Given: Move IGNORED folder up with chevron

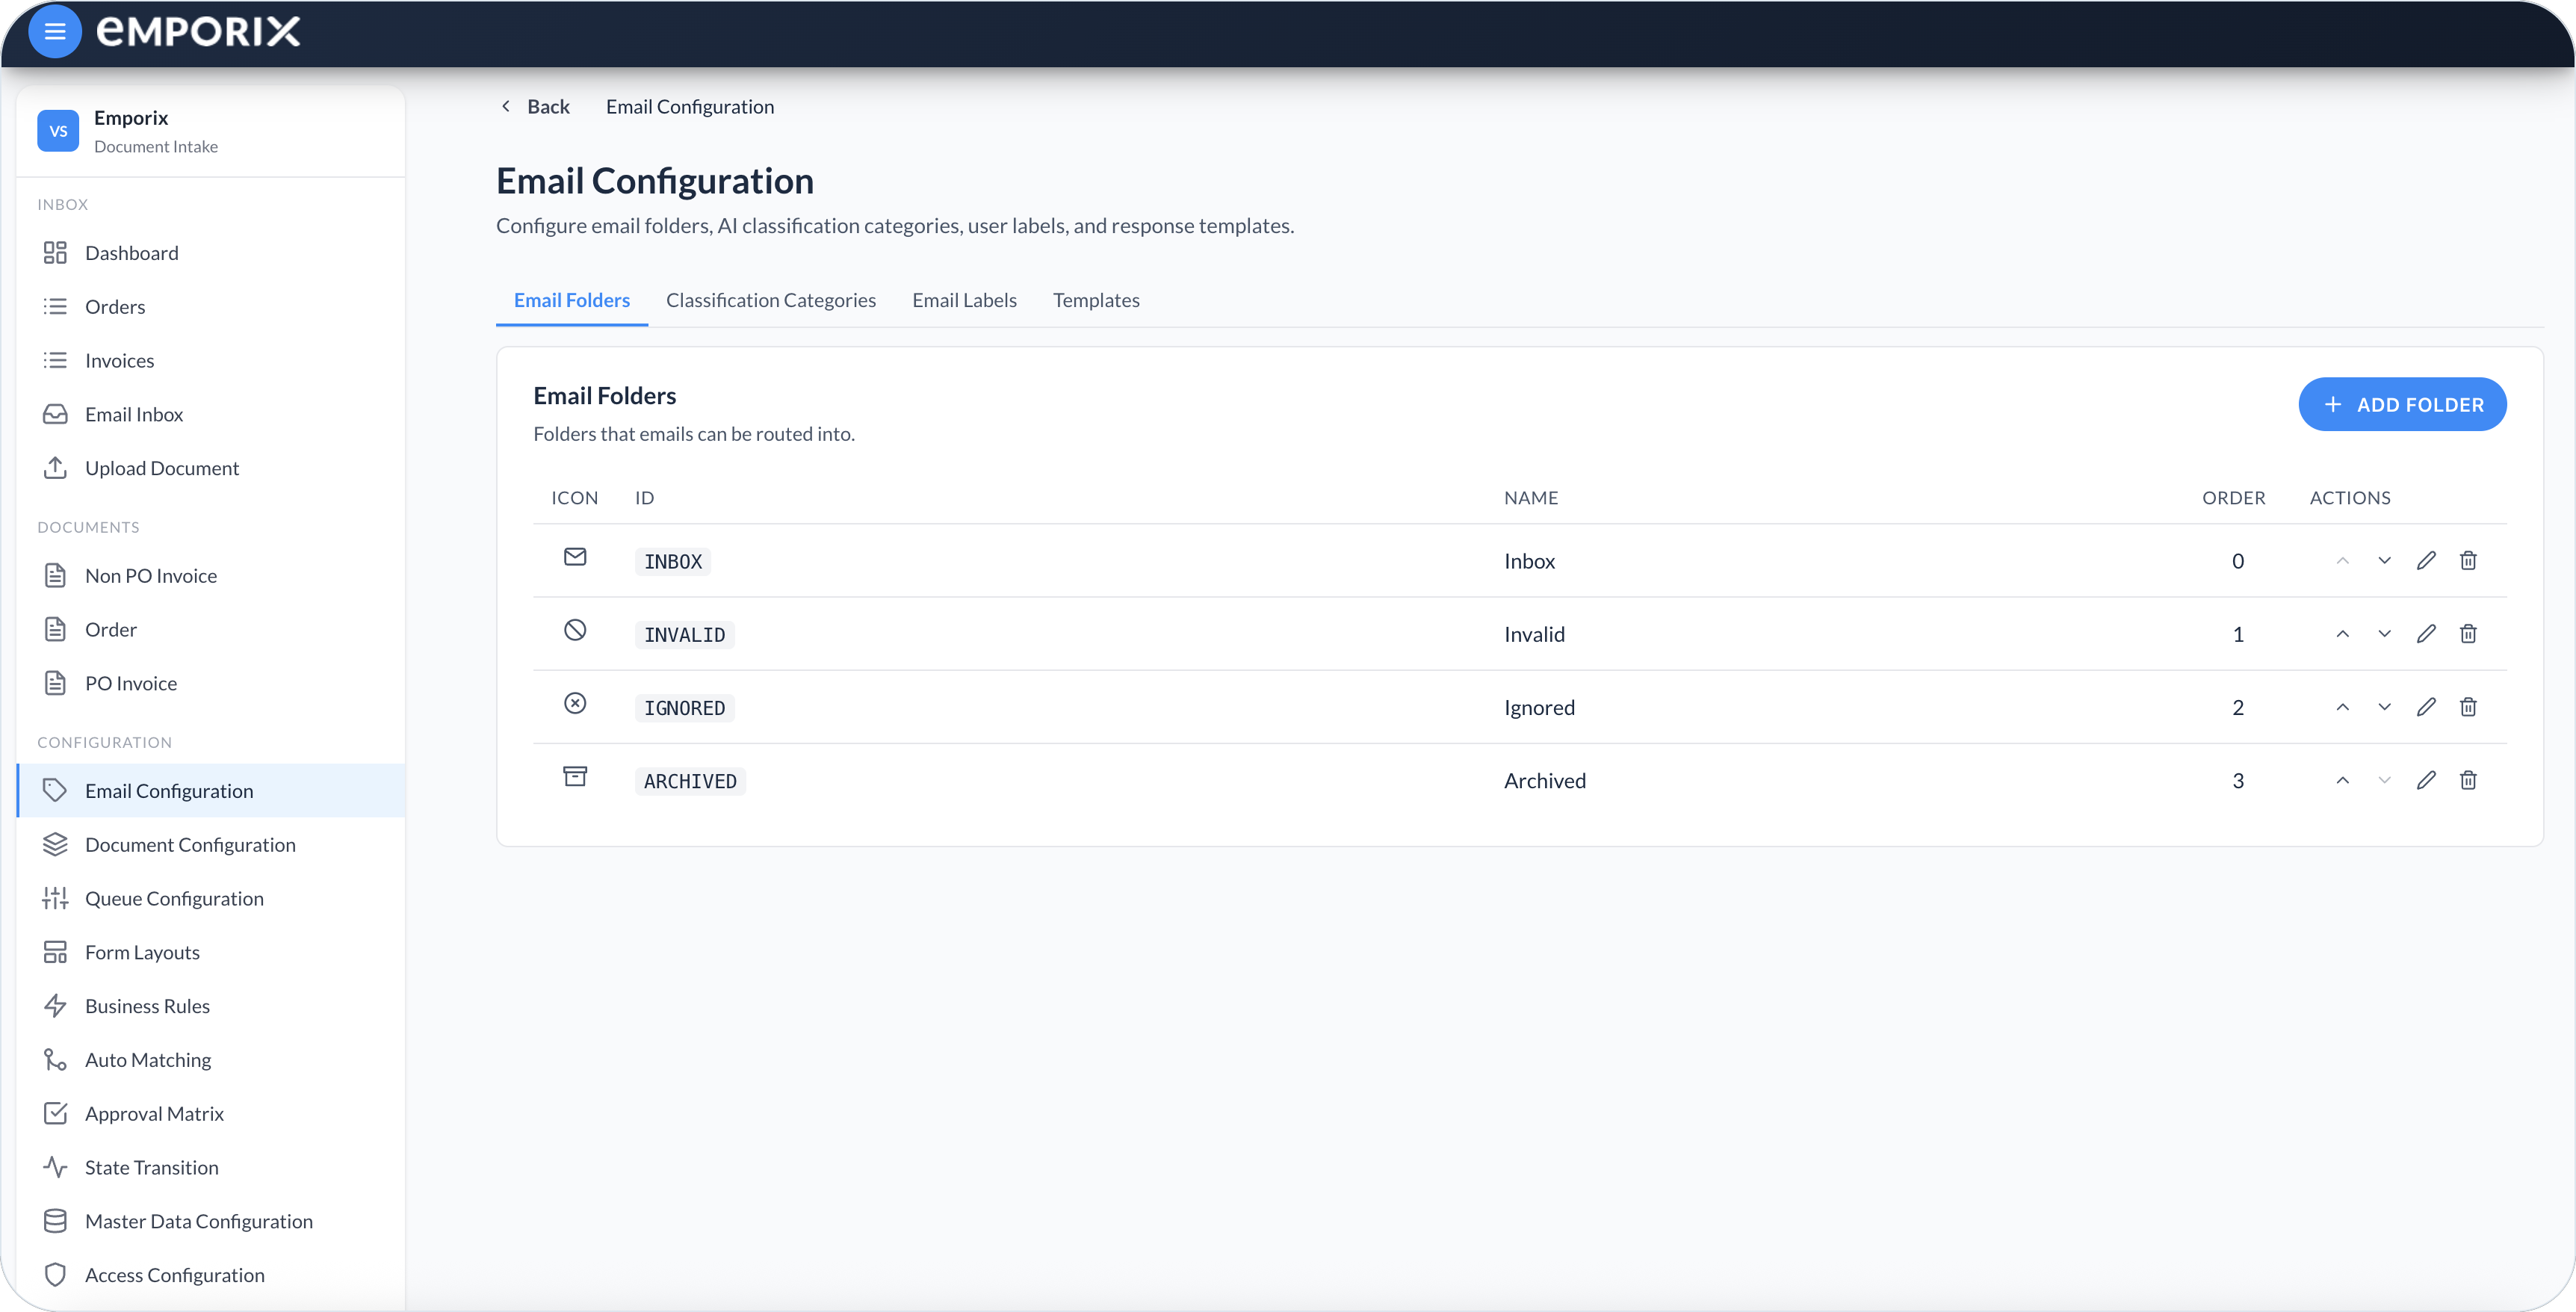Looking at the screenshot, I should coord(2342,707).
